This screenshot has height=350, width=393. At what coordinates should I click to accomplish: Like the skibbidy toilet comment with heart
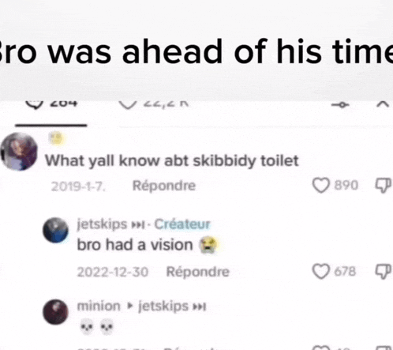(320, 185)
